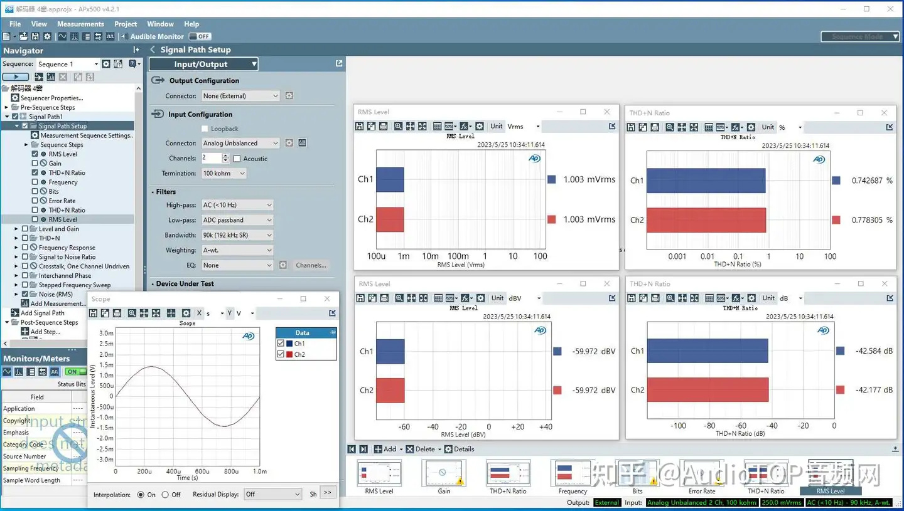This screenshot has height=511, width=904.
Task: Set Interpolation to Off
Action: (165, 495)
